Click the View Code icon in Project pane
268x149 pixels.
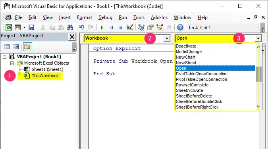pyautogui.click(x=7, y=47)
